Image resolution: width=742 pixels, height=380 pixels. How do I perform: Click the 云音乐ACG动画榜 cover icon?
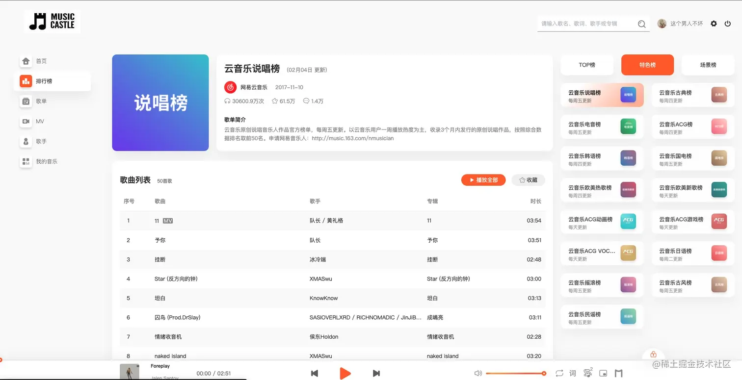(x=628, y=222)
